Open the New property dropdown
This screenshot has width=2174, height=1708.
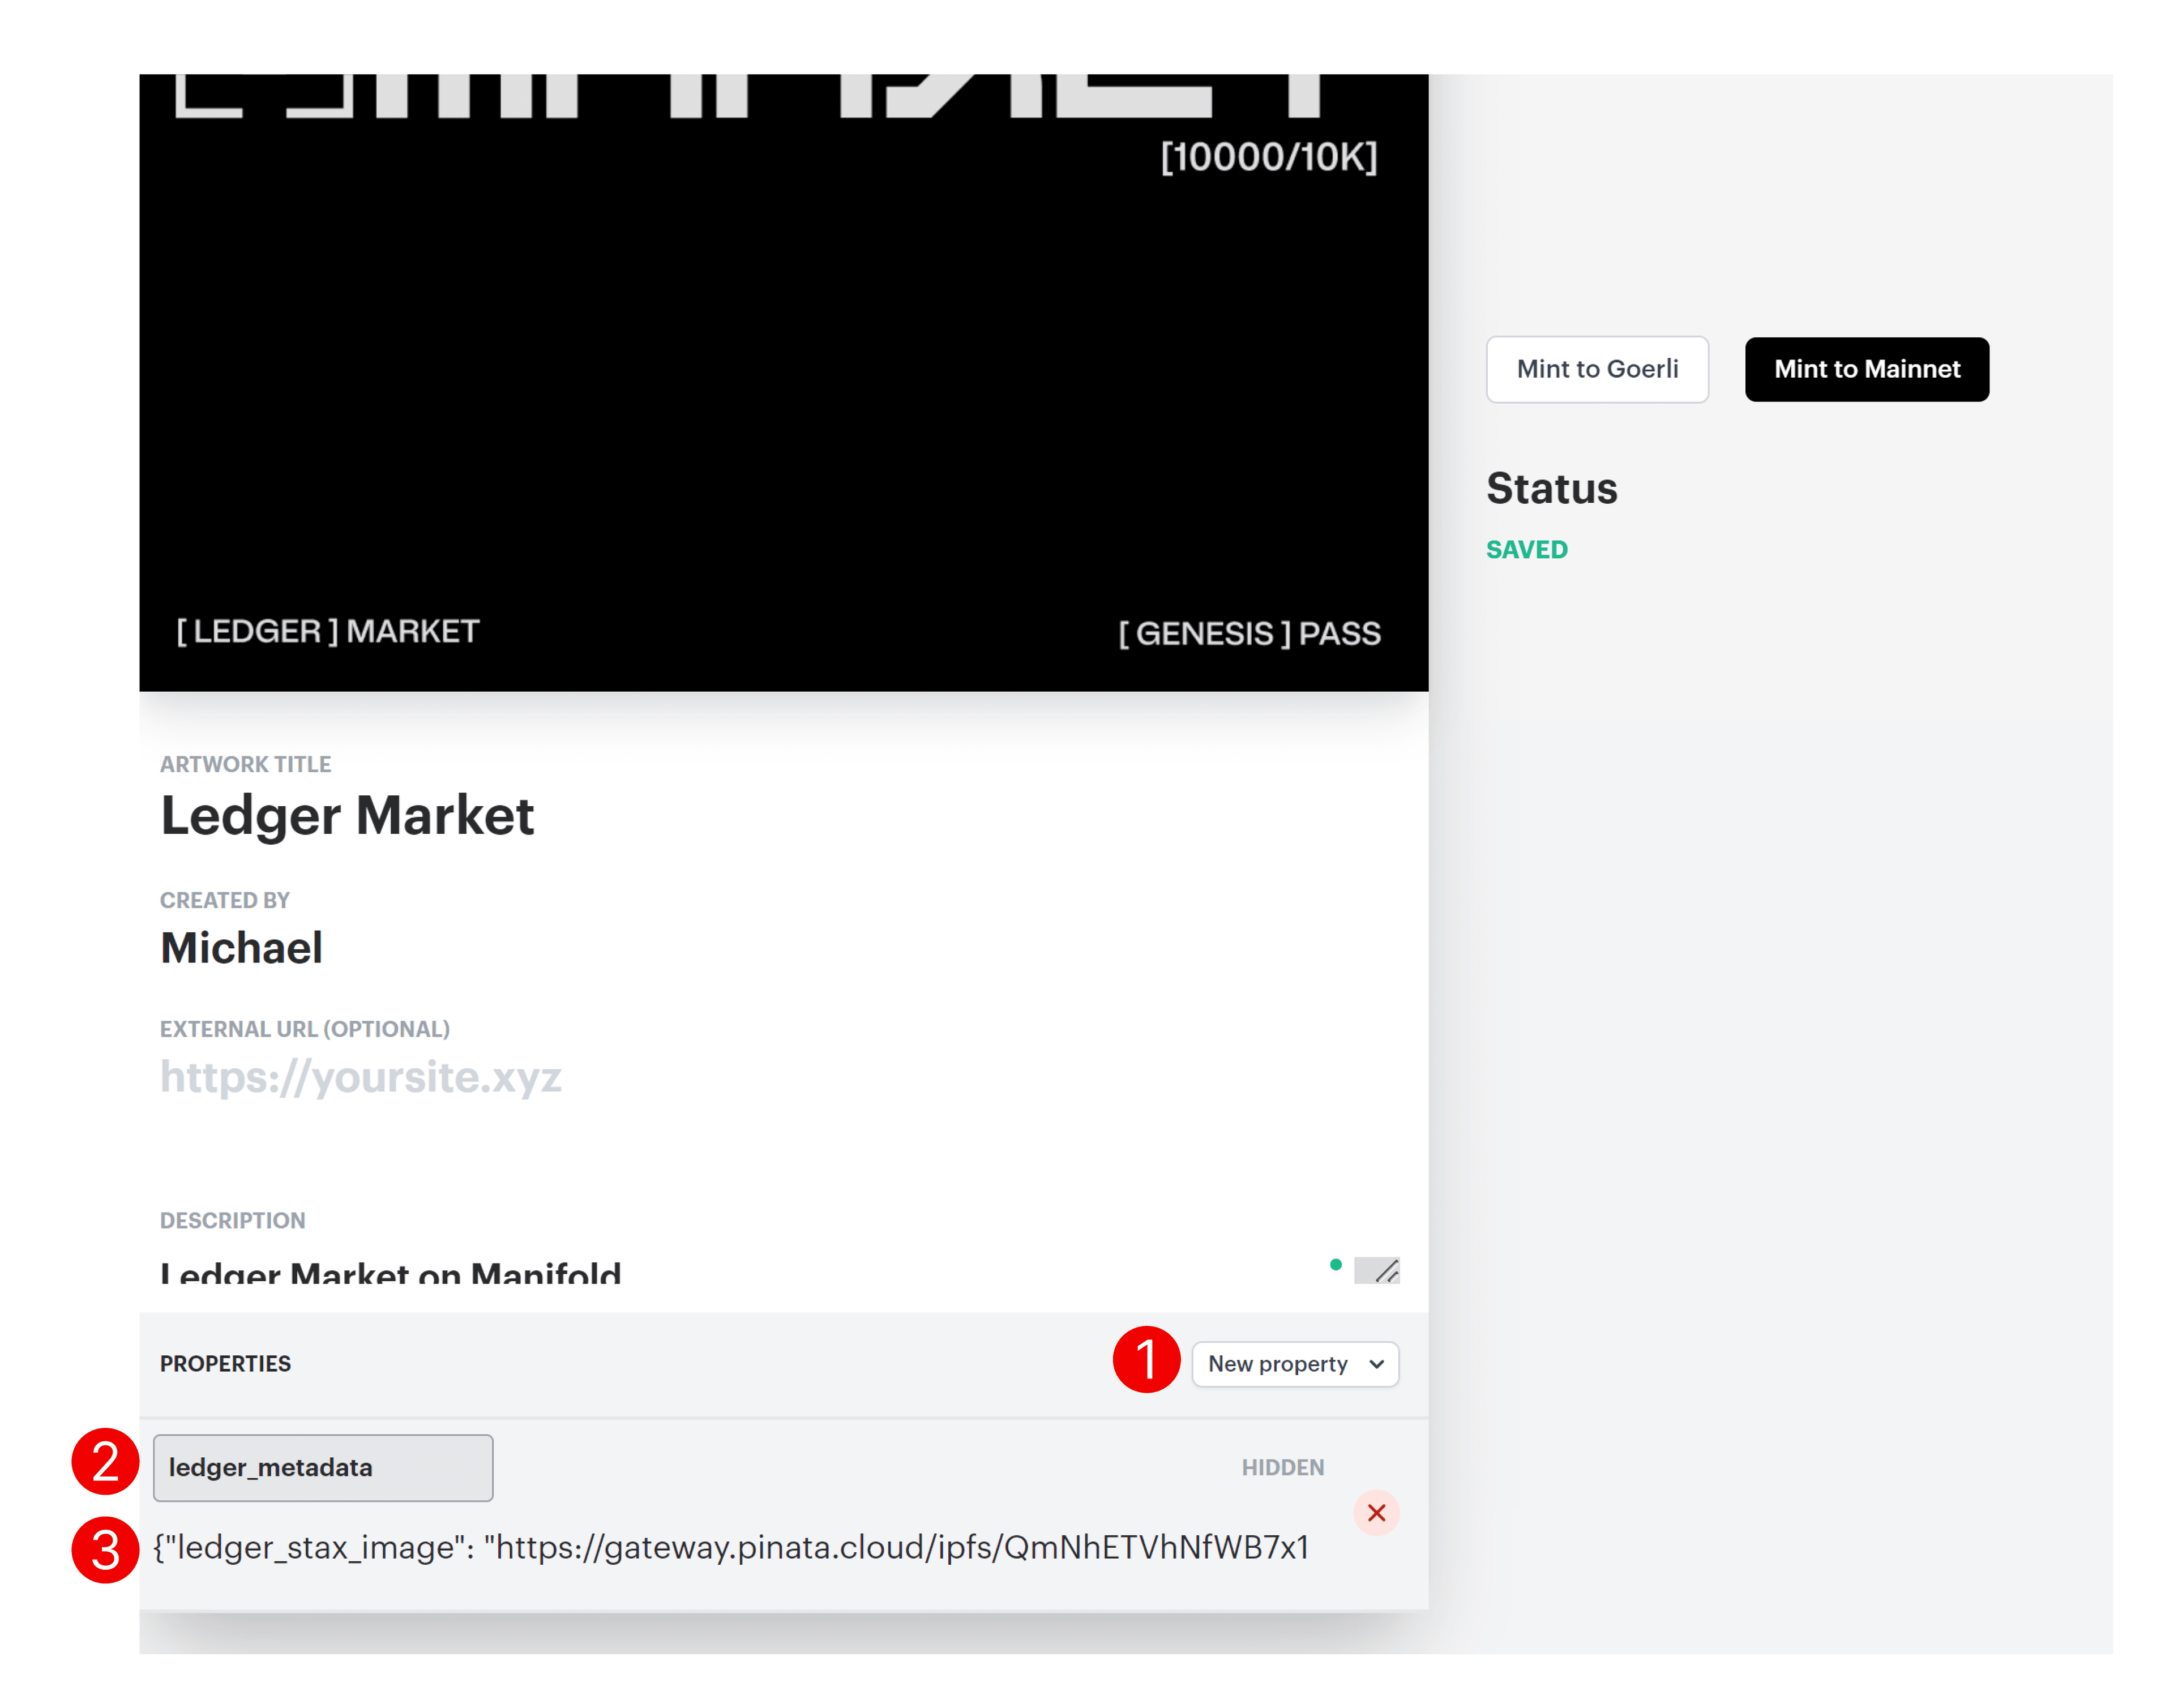tap(1294, 1362)
